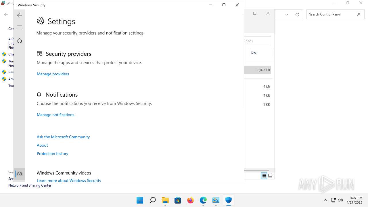Show hidden system tray icons
368x207 pixels.
click(325, 200)
